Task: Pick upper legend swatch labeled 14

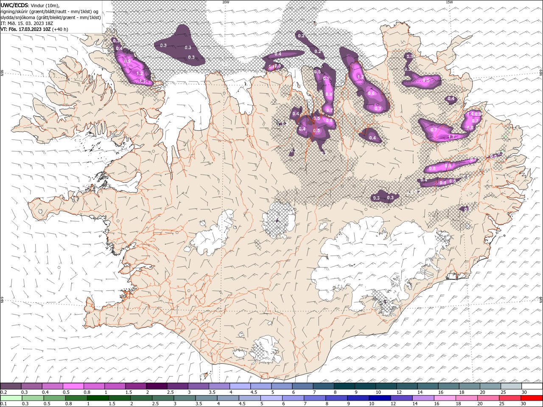Action: coord(428,386)
